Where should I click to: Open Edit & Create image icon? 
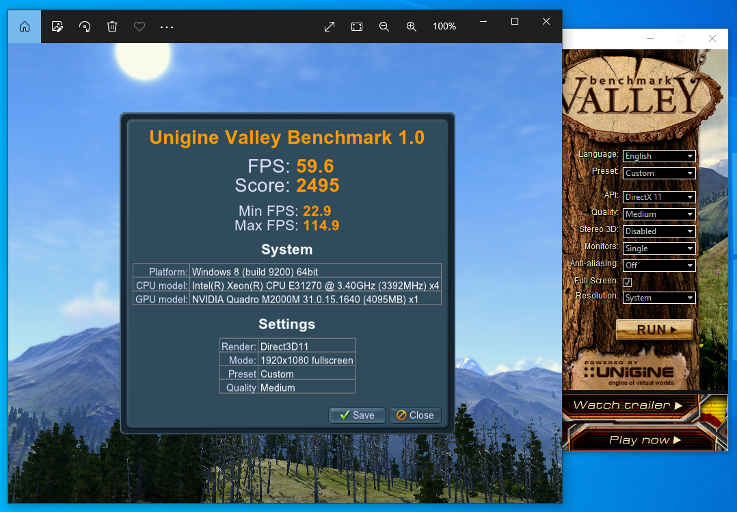click(x=57, y=27)
